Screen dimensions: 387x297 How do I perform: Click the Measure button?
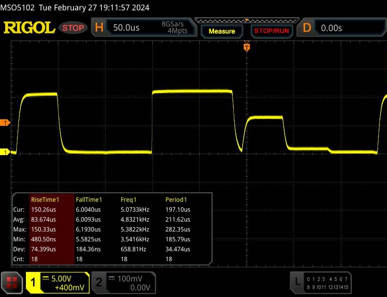tap(222, 32)
